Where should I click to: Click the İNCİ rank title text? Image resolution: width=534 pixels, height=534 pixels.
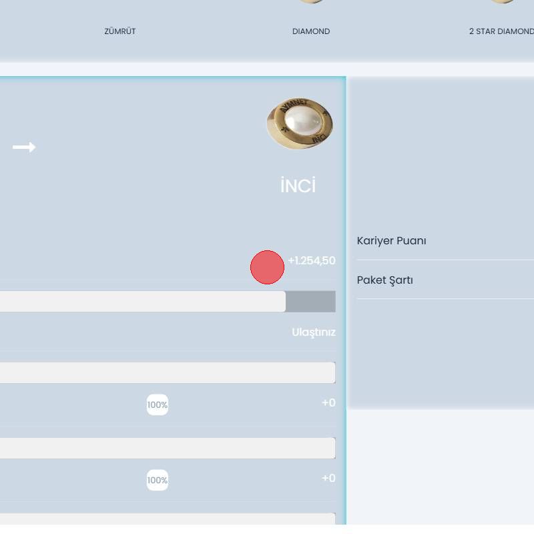click(x=298, y=186)
